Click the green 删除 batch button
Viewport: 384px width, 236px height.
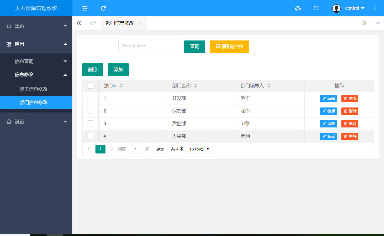pos(93,70)
